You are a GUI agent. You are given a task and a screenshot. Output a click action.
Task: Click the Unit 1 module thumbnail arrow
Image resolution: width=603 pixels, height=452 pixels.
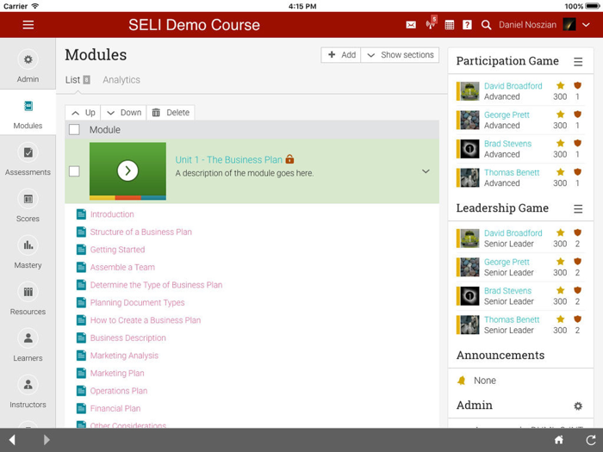[127, 170]
